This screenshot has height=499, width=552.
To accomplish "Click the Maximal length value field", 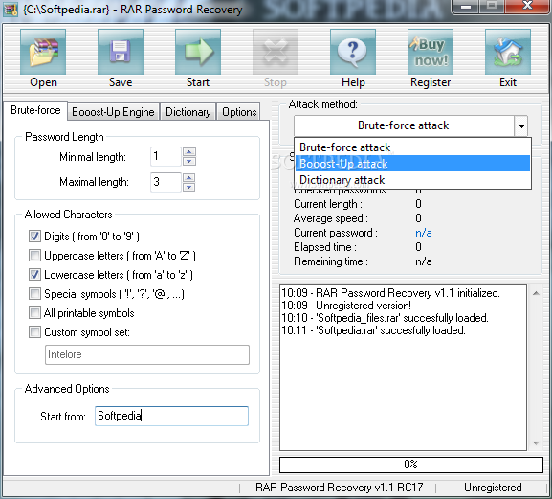I will click(x=166, y=182).
